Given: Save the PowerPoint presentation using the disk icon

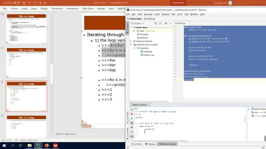Looking at the screenshot, I should 24,3.
